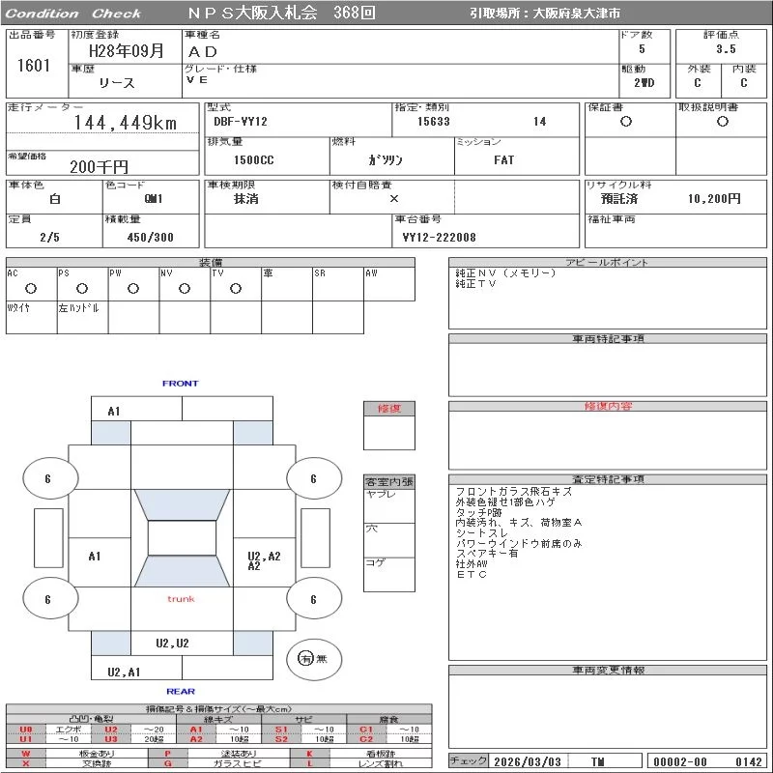The height and width of the screenshot is (773, 773).
Task: Click the red U0 legend code cell
Action: (x=25, y=730)
